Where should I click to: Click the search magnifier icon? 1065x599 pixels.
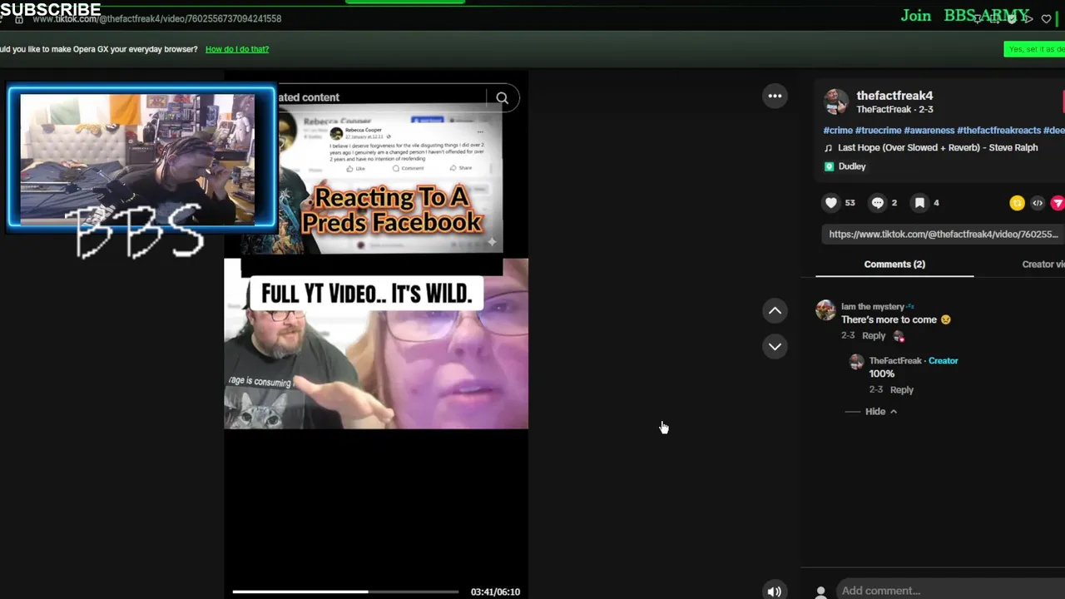[502, 98]
